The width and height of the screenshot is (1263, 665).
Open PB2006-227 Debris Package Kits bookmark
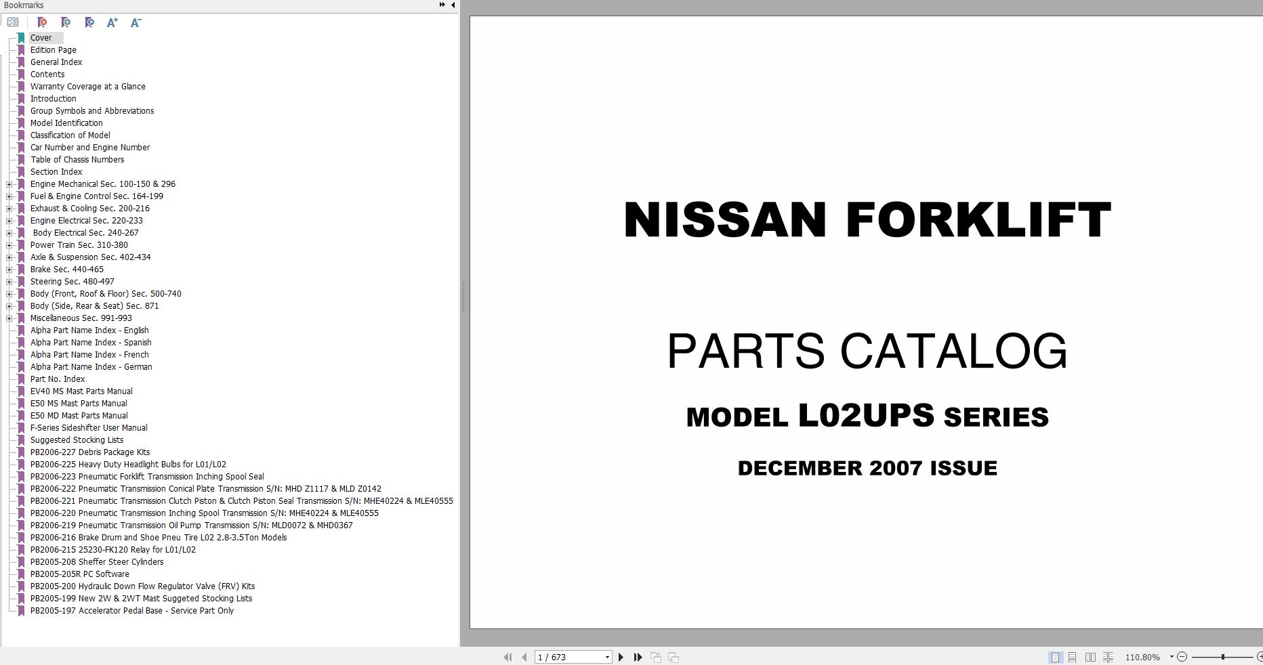click(90, 452)
